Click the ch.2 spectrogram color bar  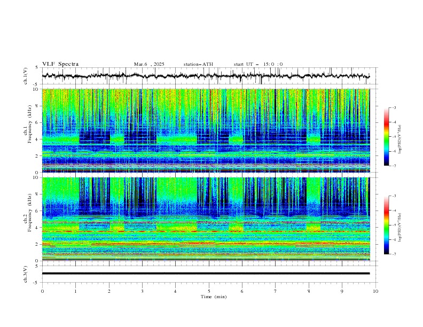coord(386,225)
